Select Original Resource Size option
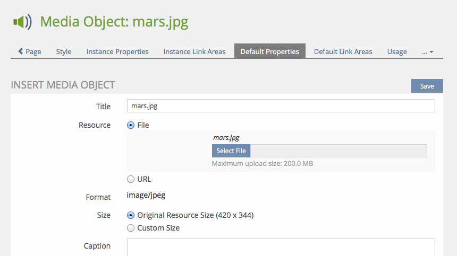 point(131,216)
